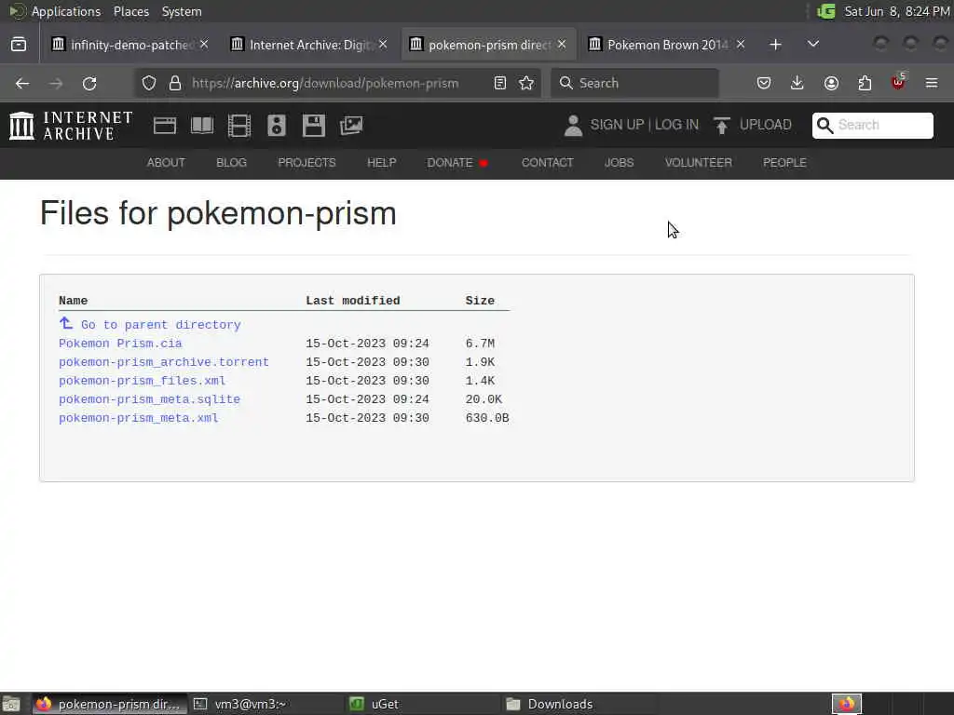
Task: Open Firefox account icon
Action: pos(831,83)
